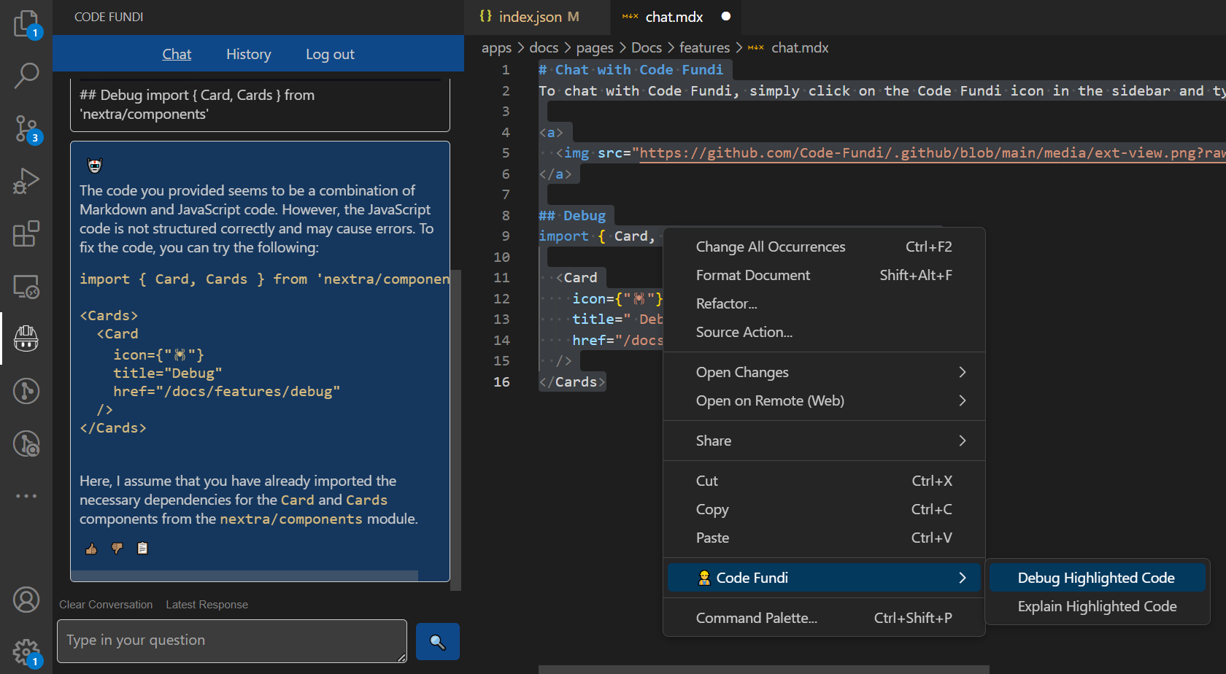Click the Docs breadcrumb after pages

647,47
